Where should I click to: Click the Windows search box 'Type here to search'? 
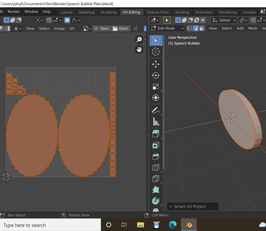click(x=50, y=225)
